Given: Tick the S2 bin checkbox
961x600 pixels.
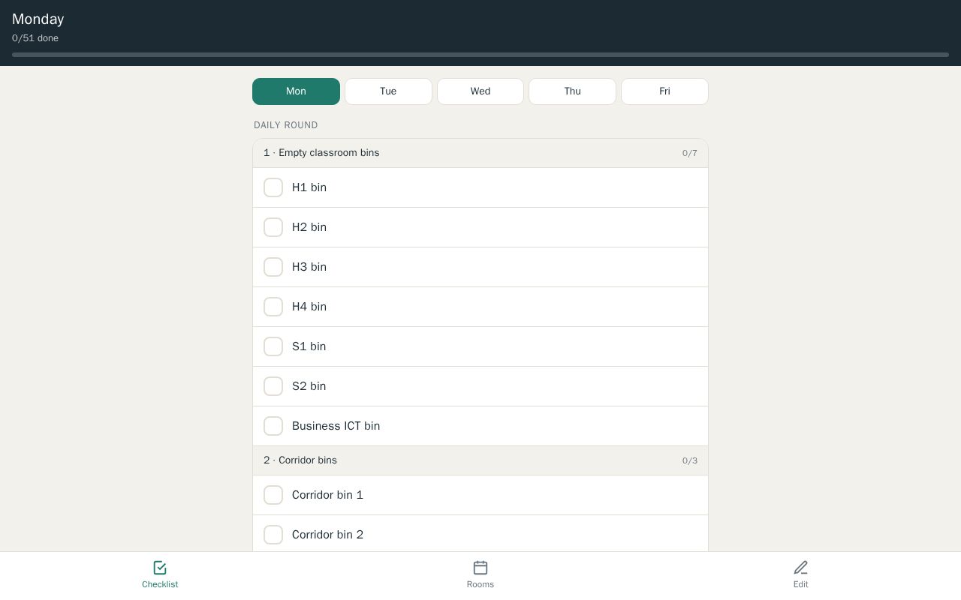Looking at the screenshot, I should click(273, 386).
